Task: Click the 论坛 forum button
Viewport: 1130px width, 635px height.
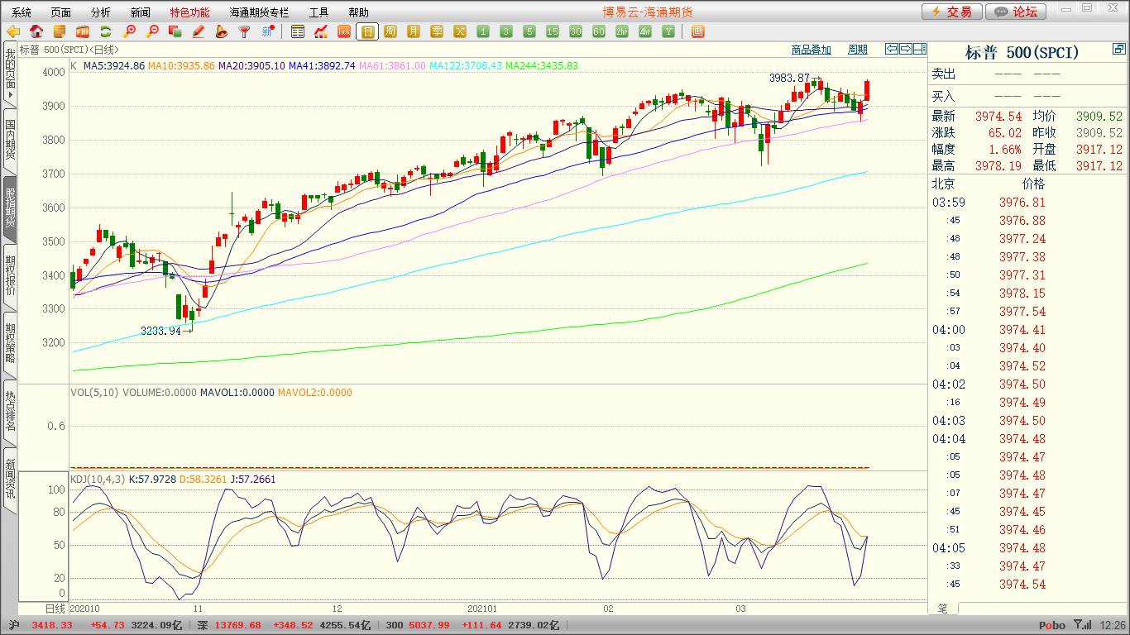Action: tap(1016, 12)
